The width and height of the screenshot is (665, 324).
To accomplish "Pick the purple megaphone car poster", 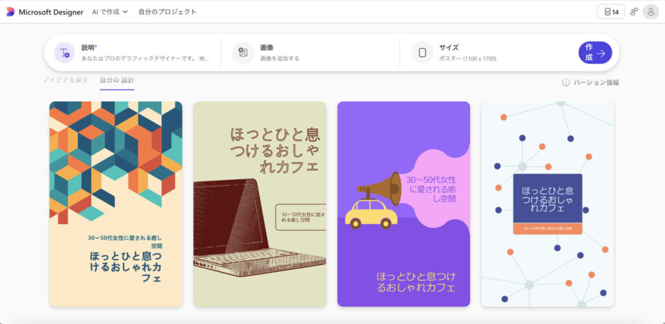I will [x=403, y=203].
